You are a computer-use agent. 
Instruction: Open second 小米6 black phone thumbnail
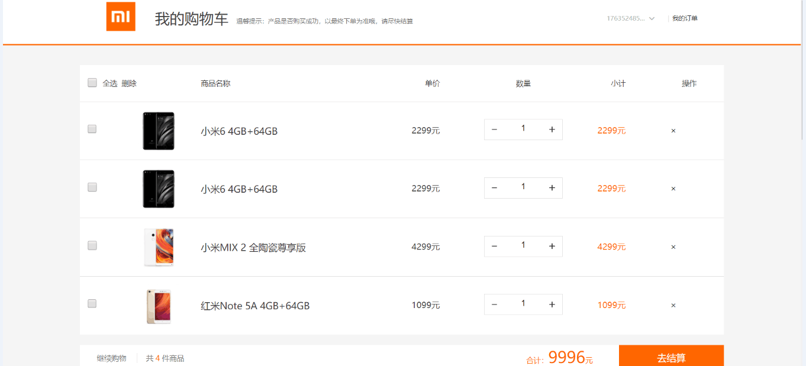159,189
